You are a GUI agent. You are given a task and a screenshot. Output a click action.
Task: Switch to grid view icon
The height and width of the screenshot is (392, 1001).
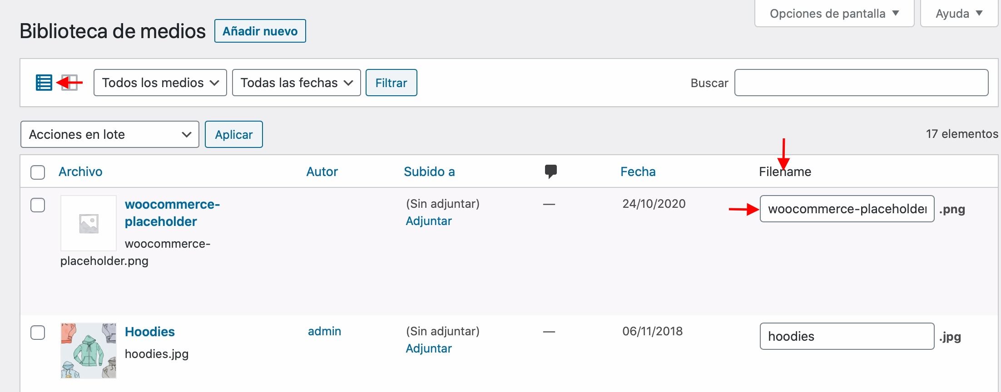point(70,83)
